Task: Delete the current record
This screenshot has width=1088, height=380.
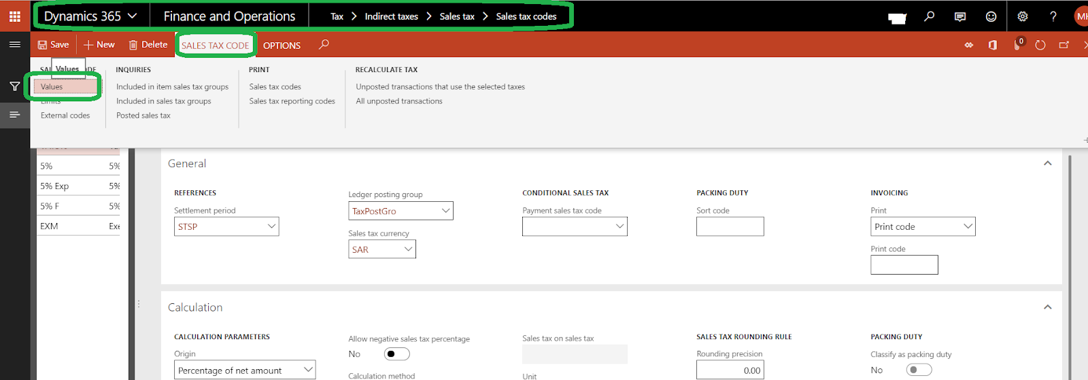Action: (x=148, y=45)
